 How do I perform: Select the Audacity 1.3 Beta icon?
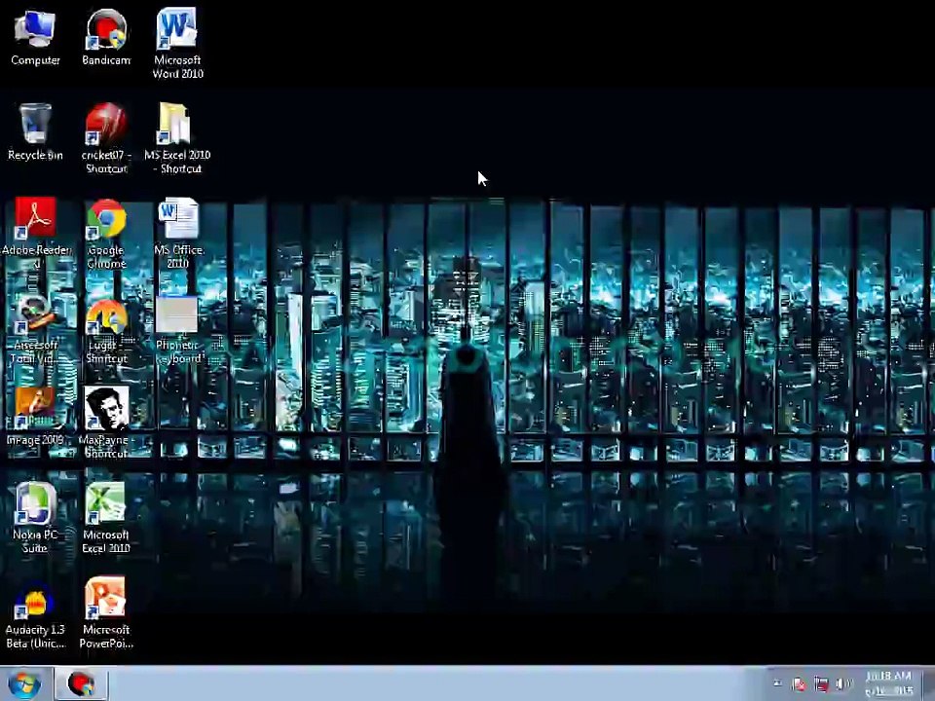pos(35,601)
